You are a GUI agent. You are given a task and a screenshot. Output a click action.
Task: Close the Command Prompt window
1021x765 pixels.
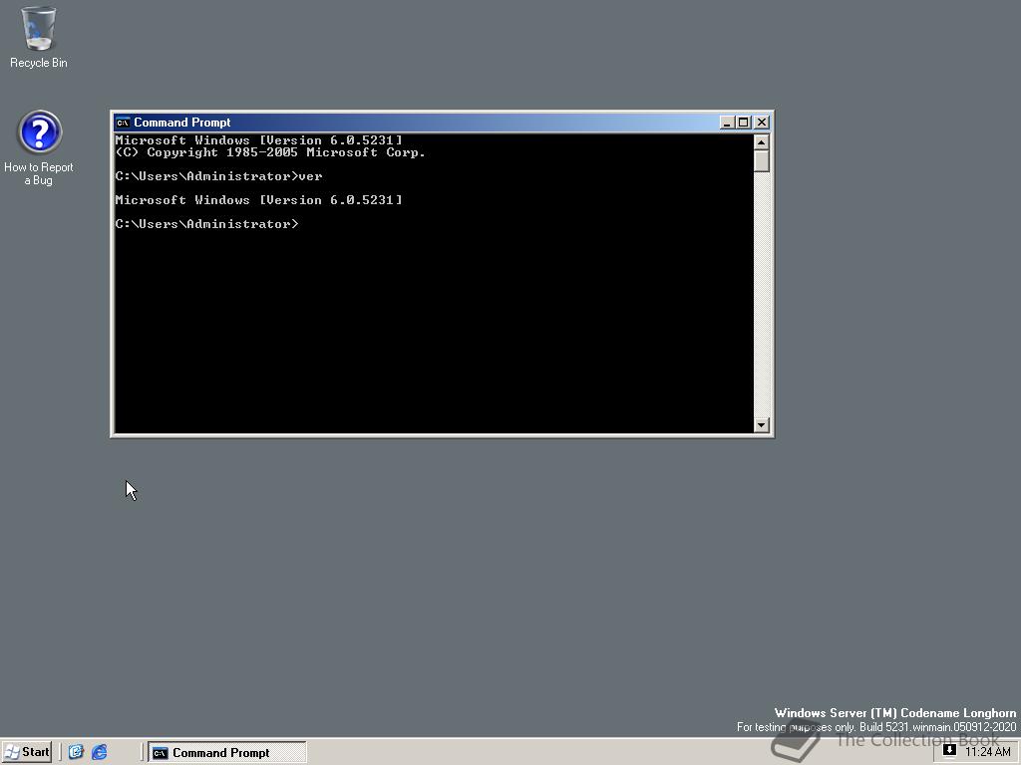(761, 123)
